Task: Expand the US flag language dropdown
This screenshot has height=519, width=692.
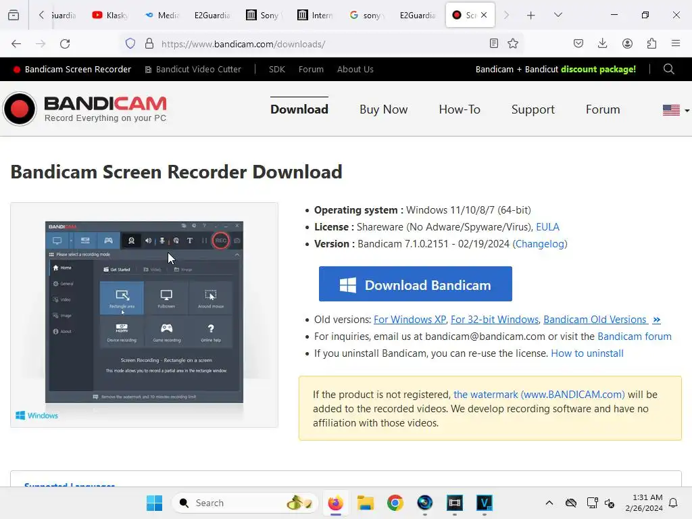Action: (676, 110)
